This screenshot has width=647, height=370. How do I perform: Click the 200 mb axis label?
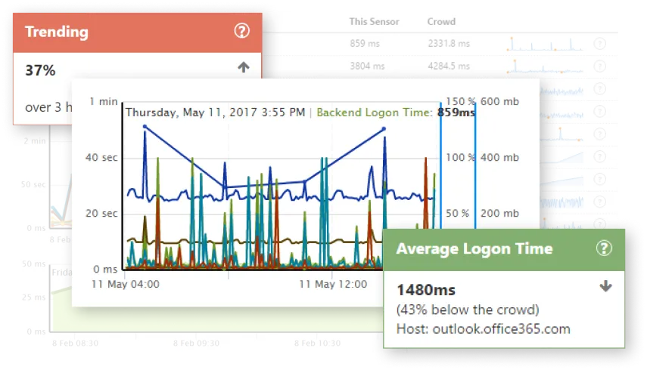(499, 213)
